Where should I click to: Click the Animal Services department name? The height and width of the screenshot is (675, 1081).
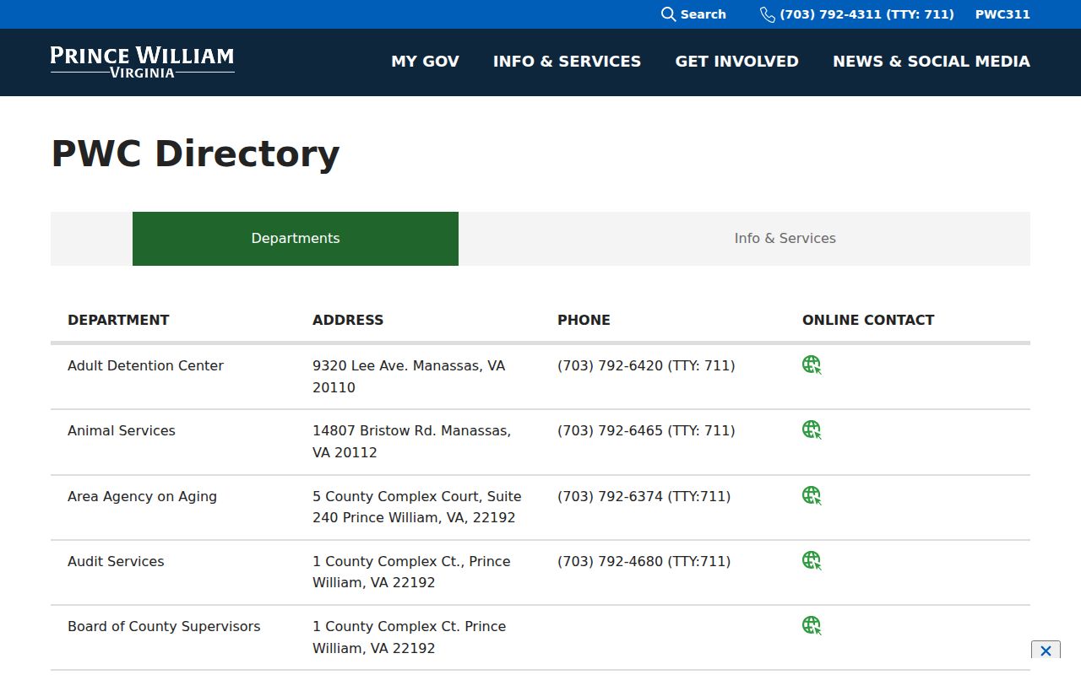point(122,430)
